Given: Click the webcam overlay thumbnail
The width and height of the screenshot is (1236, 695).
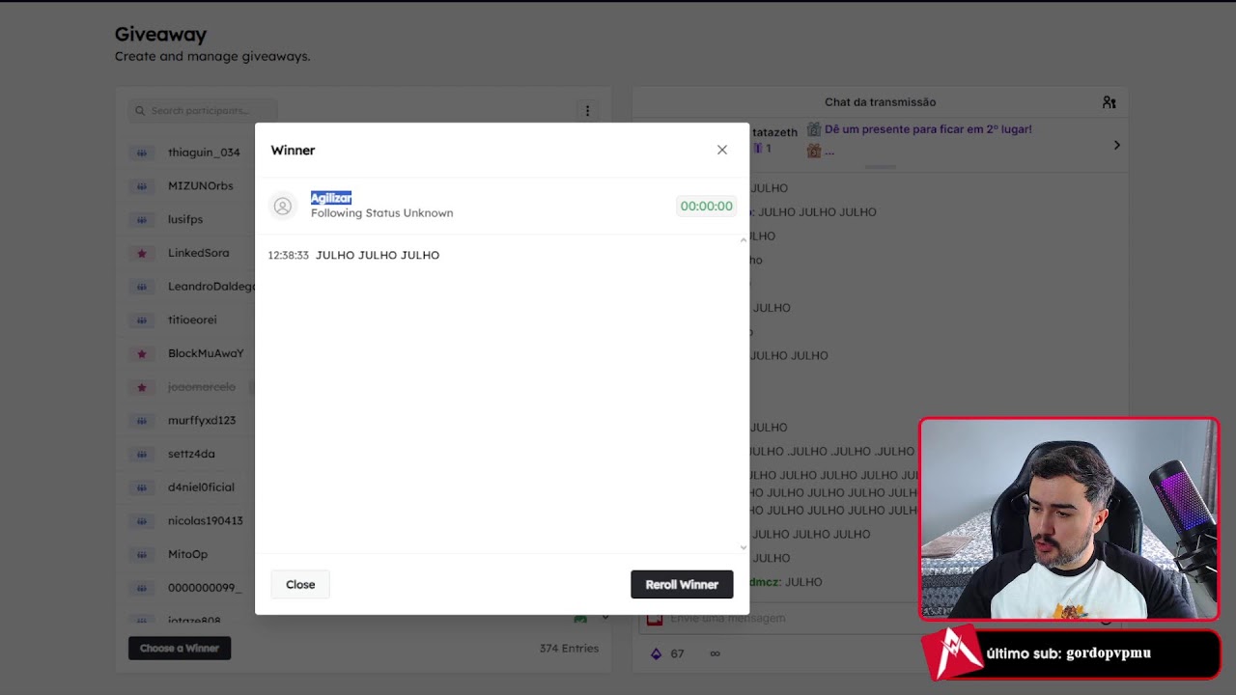Looking at the screenshot, I should click(1069, 518).
